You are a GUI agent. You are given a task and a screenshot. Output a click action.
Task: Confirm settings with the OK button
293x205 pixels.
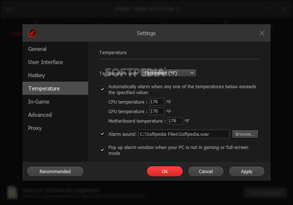point(164,171)
